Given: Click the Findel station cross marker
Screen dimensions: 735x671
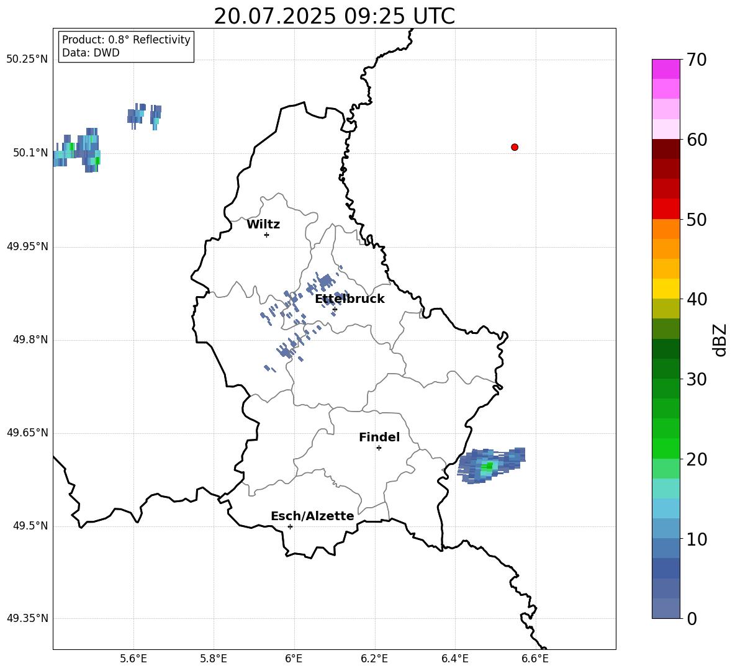Looking at the screenshot, I should (379, 448).
